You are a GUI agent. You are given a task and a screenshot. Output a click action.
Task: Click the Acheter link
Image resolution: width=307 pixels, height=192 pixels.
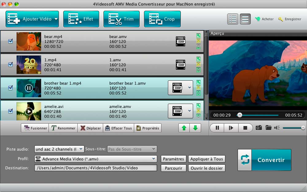click(265, 19)
